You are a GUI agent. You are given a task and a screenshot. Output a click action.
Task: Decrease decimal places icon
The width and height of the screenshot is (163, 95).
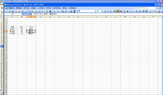point(140,11)
